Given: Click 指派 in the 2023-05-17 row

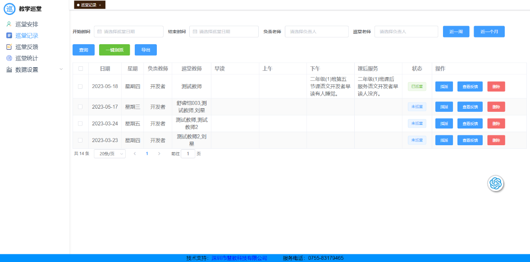Looking at the screenshot, I should point(444,107).
